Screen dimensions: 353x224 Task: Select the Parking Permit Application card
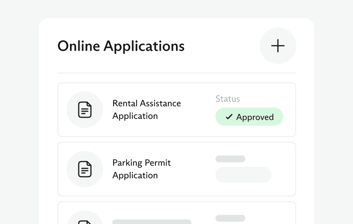pos(177,169)
